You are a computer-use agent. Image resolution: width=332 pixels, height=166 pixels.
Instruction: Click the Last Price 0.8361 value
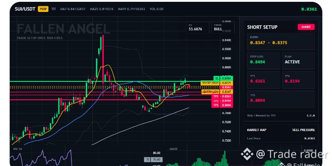[309, 138]
